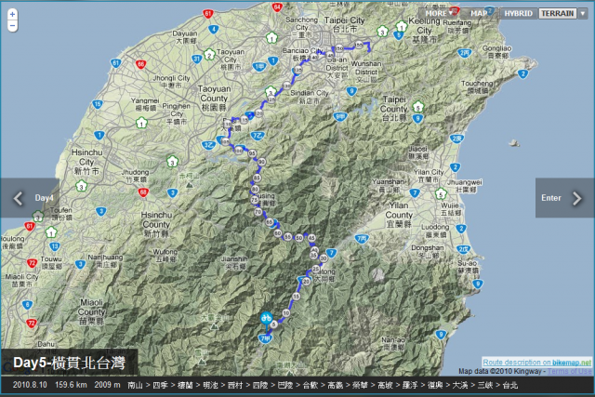Click the blue 2庚 highway shield
595x397 pixels.
[x=456, y=139]
